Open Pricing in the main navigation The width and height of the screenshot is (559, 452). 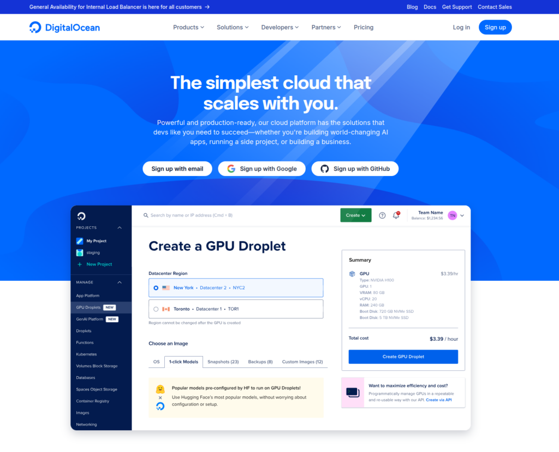[364, 27]
